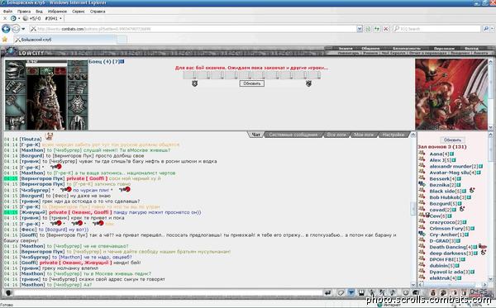The image size is (496, 308).
Task: Open the Безопасность game menu
Action: tap(407, 49)
